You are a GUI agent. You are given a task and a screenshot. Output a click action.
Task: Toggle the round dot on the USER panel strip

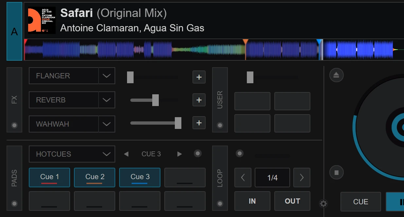point(220,125)
